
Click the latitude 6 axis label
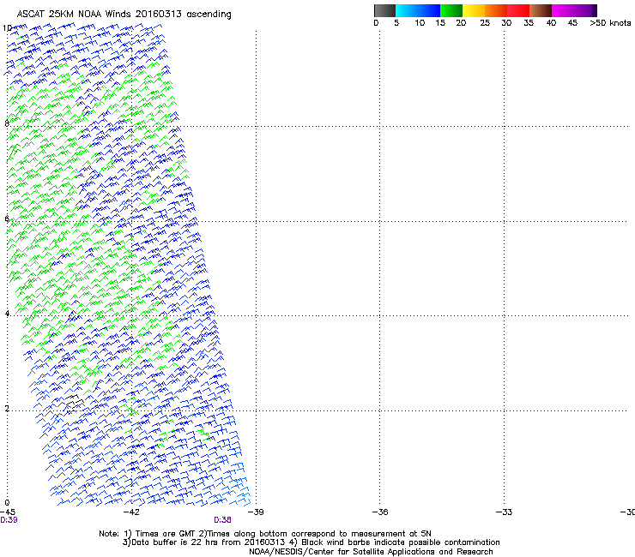tap(7, 219)
